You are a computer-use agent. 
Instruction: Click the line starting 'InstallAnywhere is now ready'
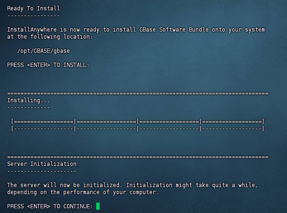click(x=136, y=29)
